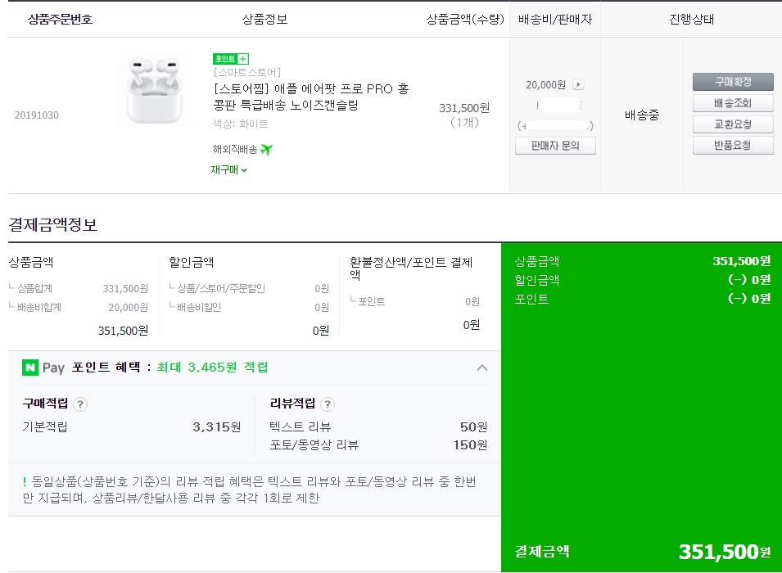The image size is (782, 573).
Task: Click the AirPods Pro product thumbnail
Action: coord(155,90)
